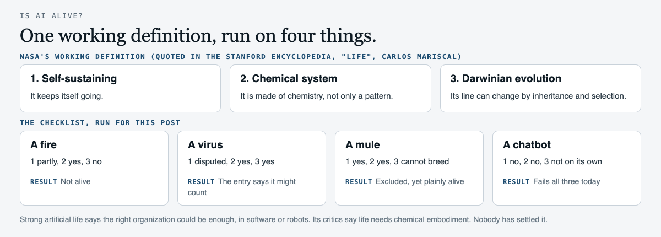This screenshot has width=661, height=237.
Task: Click the headline 'One working definition, run on four things.'
Action: (x=198, y=36)
